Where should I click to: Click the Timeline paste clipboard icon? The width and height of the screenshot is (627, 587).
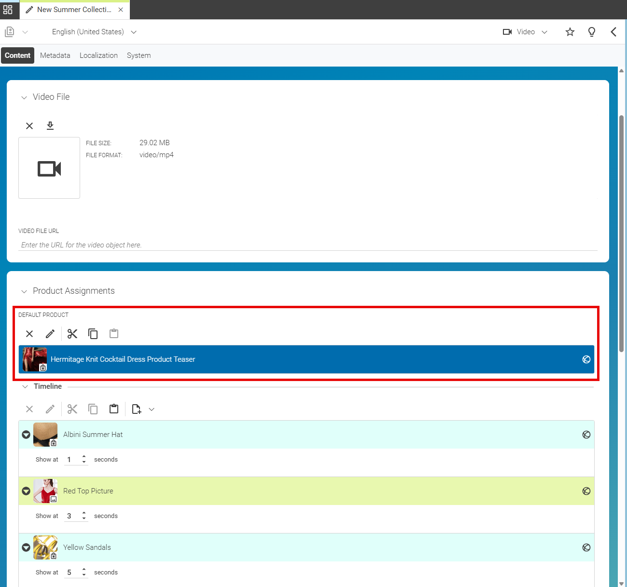[114, 409]
